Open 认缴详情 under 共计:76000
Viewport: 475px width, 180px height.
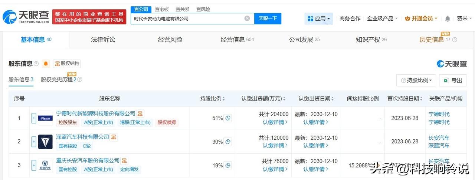click(275, 169)
